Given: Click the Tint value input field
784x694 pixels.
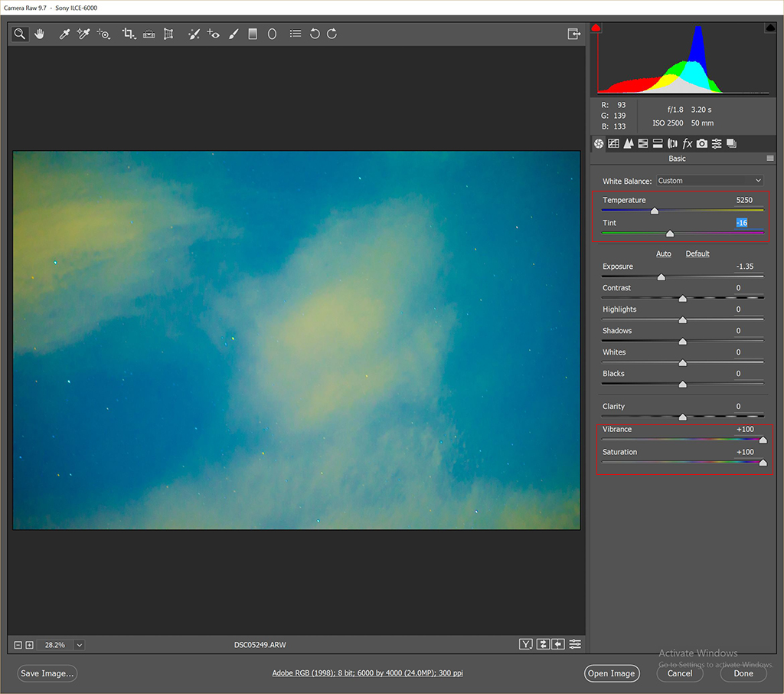Looking at the screenshot, I should [x=741, y=223].
